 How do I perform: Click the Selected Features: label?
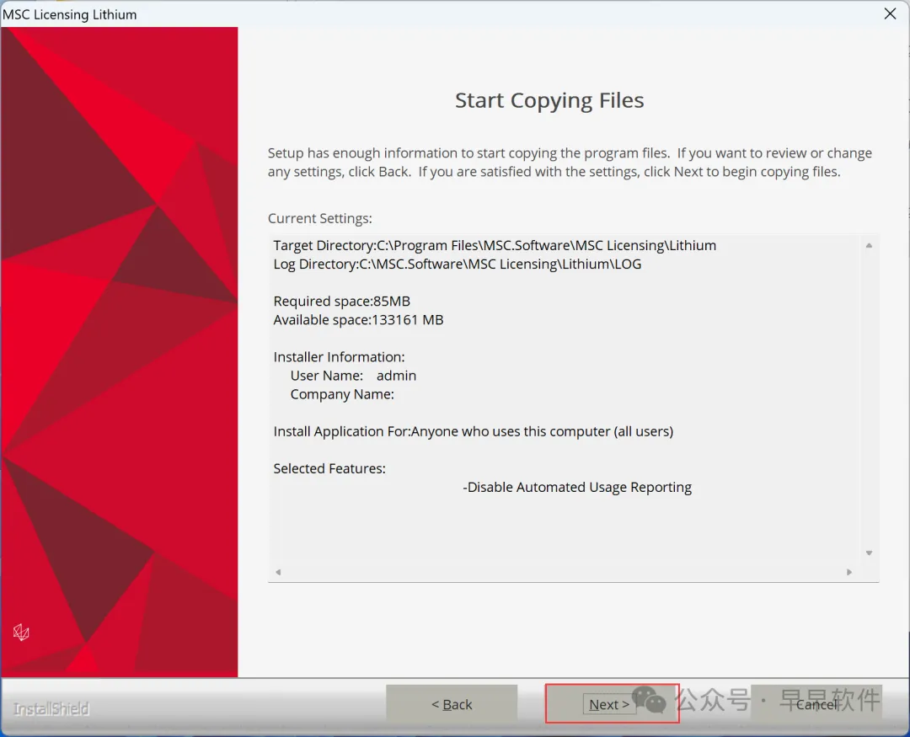(329, 468)
